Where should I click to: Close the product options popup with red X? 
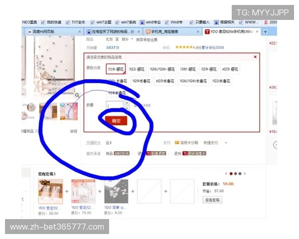255,57
